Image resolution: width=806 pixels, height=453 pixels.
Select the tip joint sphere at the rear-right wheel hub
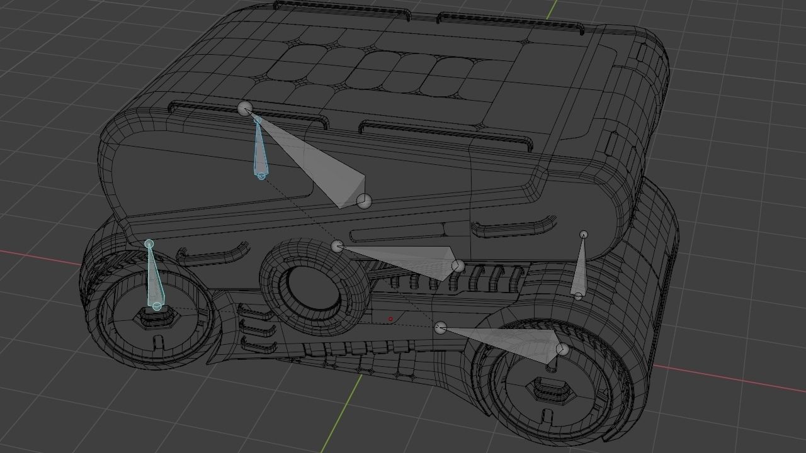[x=562, y=349]
